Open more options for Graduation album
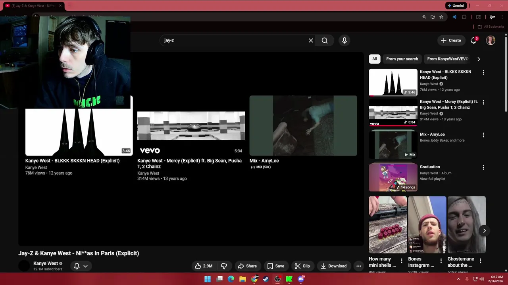This screenshot has width=508, height=285. (x=483, y=167)
